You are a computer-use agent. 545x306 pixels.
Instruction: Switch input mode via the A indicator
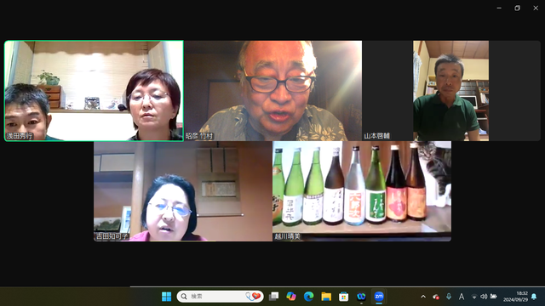(x=462, y=297)
